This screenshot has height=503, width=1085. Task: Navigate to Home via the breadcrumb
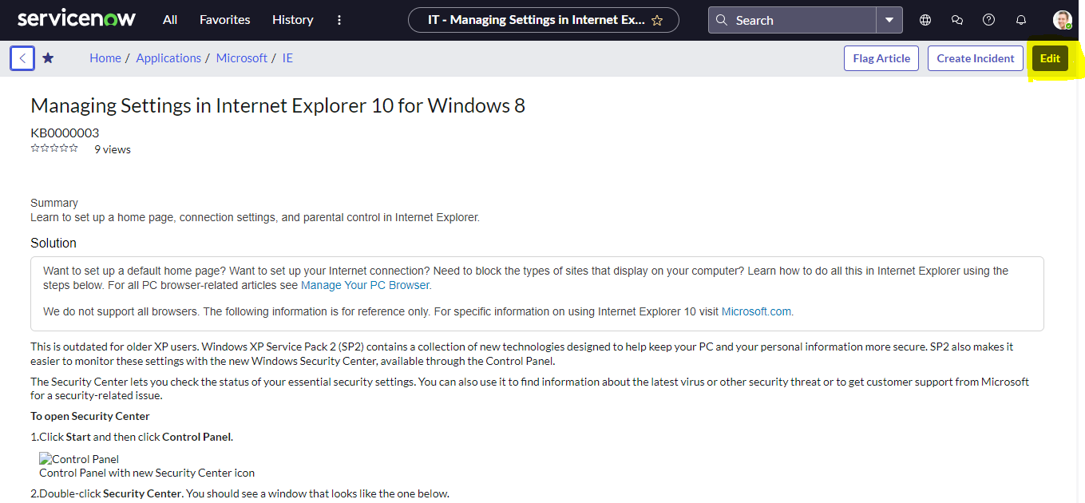click(x=105, y=57)
